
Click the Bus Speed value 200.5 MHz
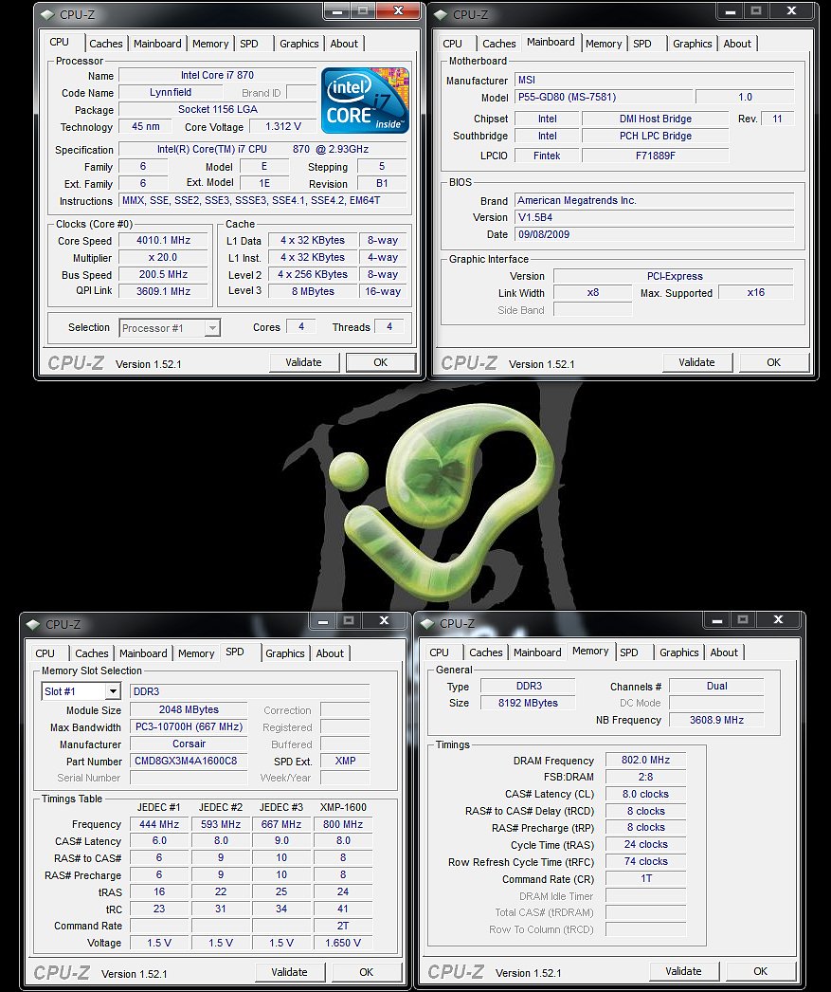[x=164, y=275]
